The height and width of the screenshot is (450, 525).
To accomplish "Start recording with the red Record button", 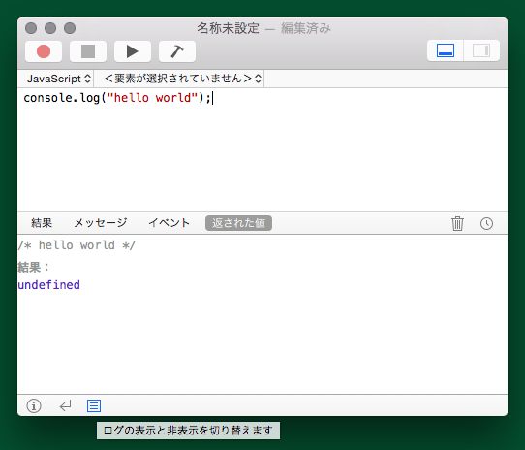I will [44, 51].
